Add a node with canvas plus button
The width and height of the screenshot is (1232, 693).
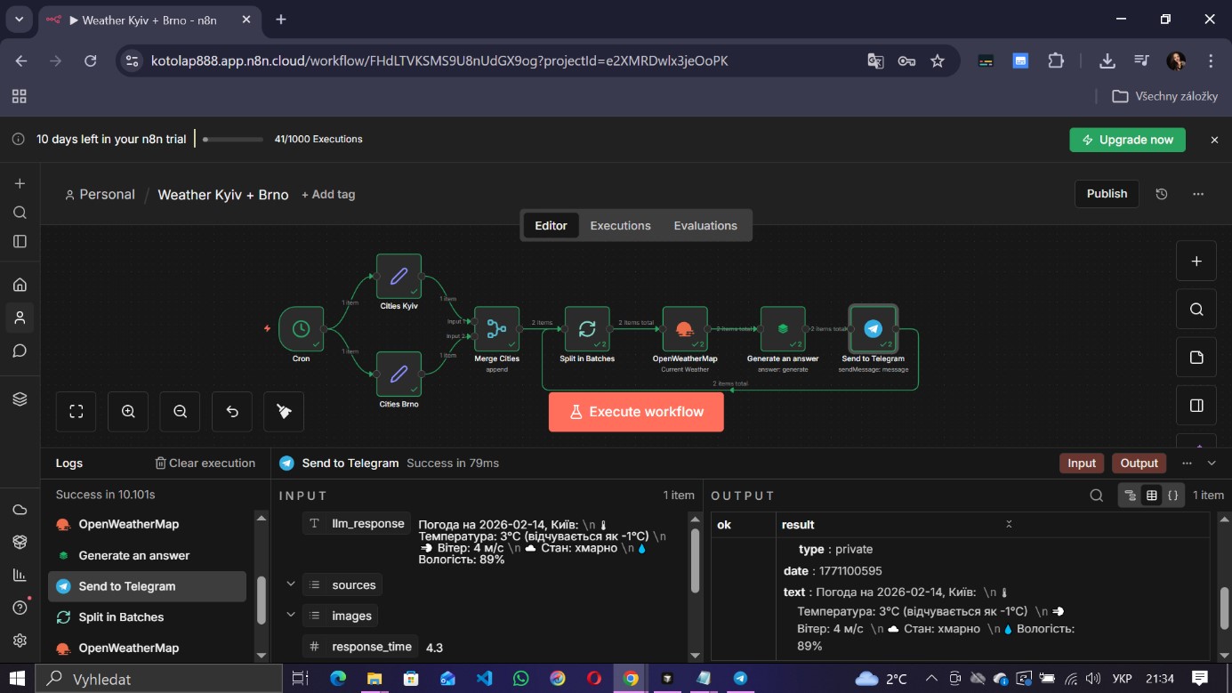(1196, 261)
